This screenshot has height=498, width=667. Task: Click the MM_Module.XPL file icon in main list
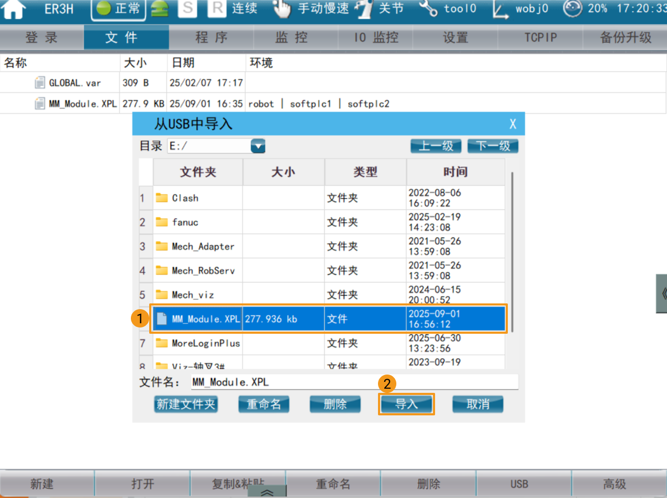coord(40,104)
